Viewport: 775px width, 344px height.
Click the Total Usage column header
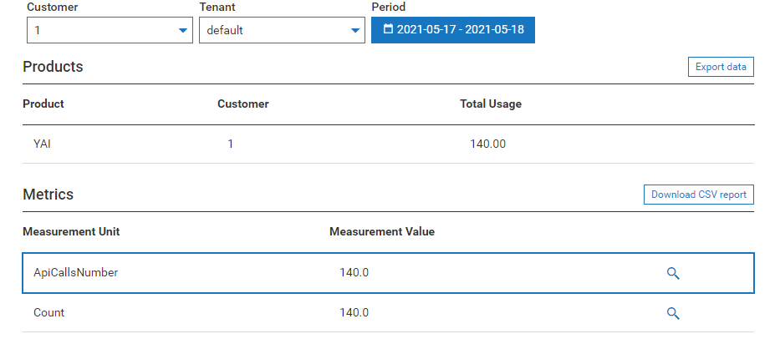(x=491, y=104)
